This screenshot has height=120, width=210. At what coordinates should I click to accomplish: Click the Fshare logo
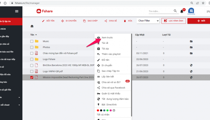(45, 11)
